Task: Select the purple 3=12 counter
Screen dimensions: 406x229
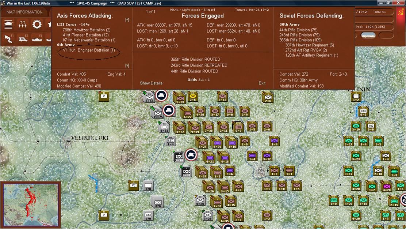Action: tap(267, 156)
